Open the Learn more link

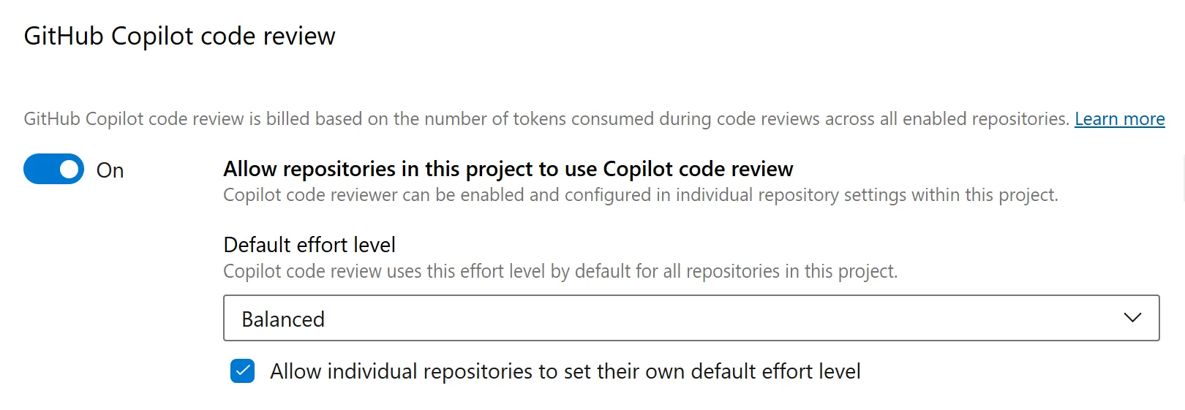[1119, 119]
